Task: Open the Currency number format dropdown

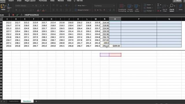Action: click(114, 5)
